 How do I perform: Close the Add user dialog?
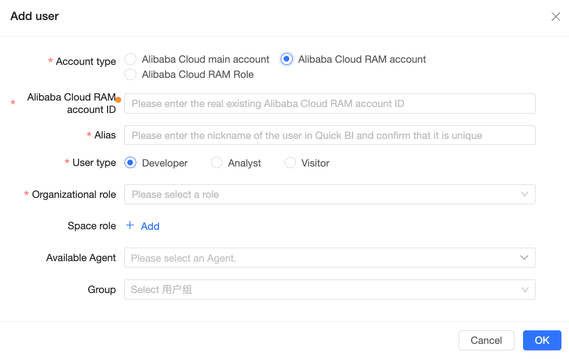555,17
